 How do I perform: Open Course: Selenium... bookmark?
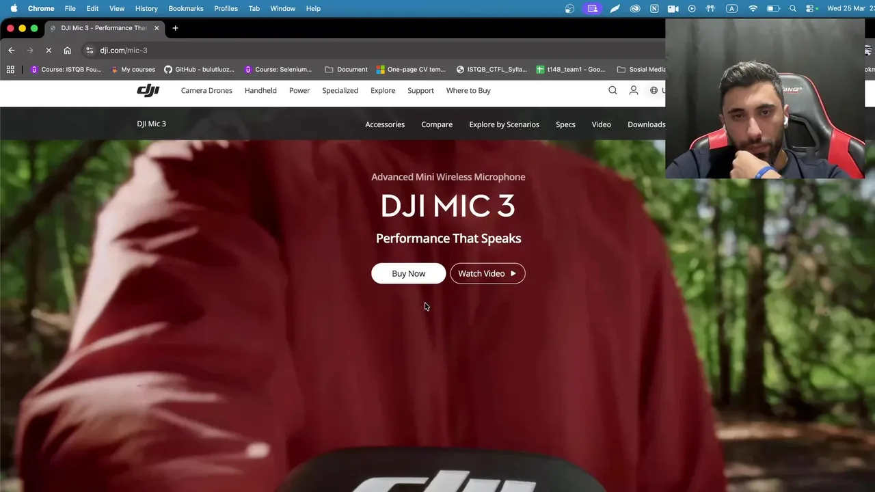pos(278,69)
